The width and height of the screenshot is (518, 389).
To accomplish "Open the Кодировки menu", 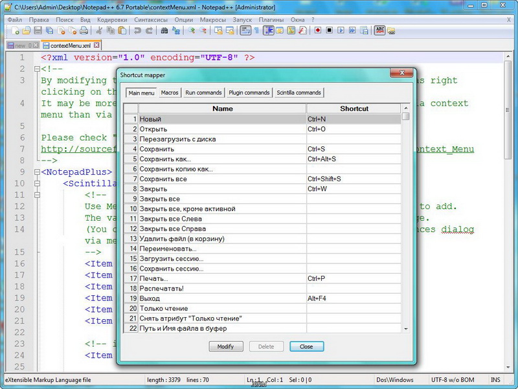I will (x=112, y=20).
